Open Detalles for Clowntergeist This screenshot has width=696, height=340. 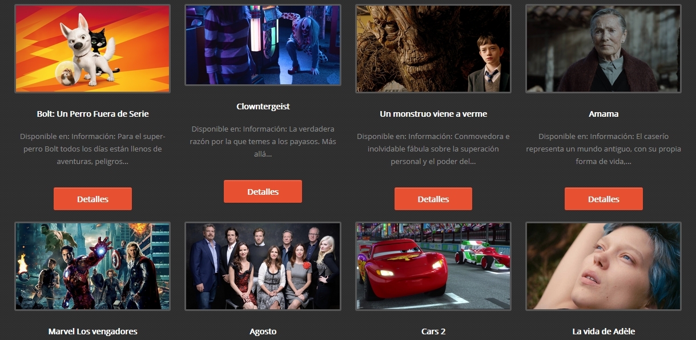click(x=263, y=192)
